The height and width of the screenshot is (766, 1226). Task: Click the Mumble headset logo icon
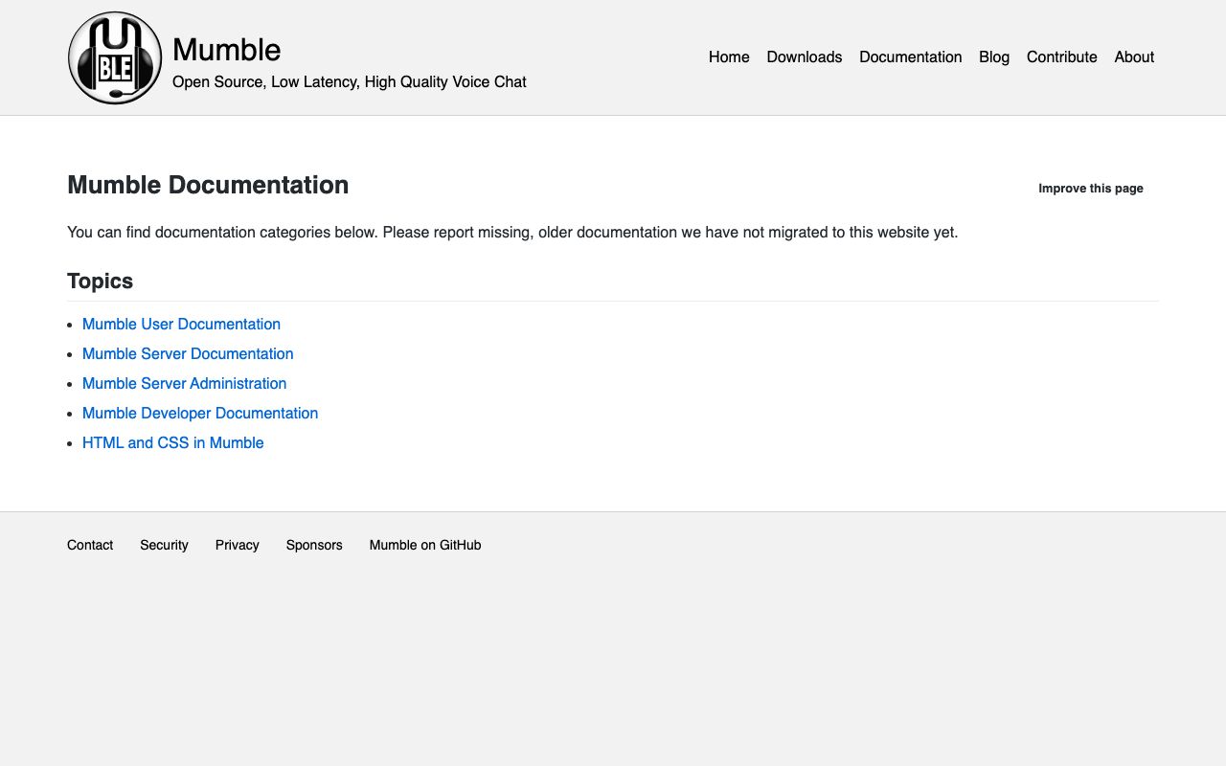[115, 57]
